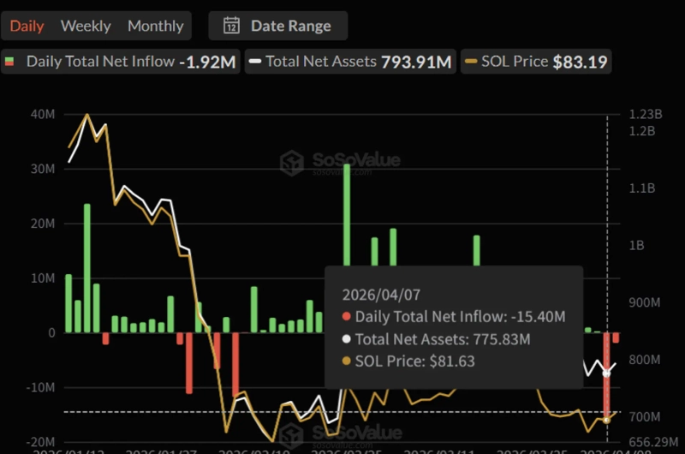Toggle the Daily Total Net Inflow series
Screen dimensions: 685x454
coord(119,62)
